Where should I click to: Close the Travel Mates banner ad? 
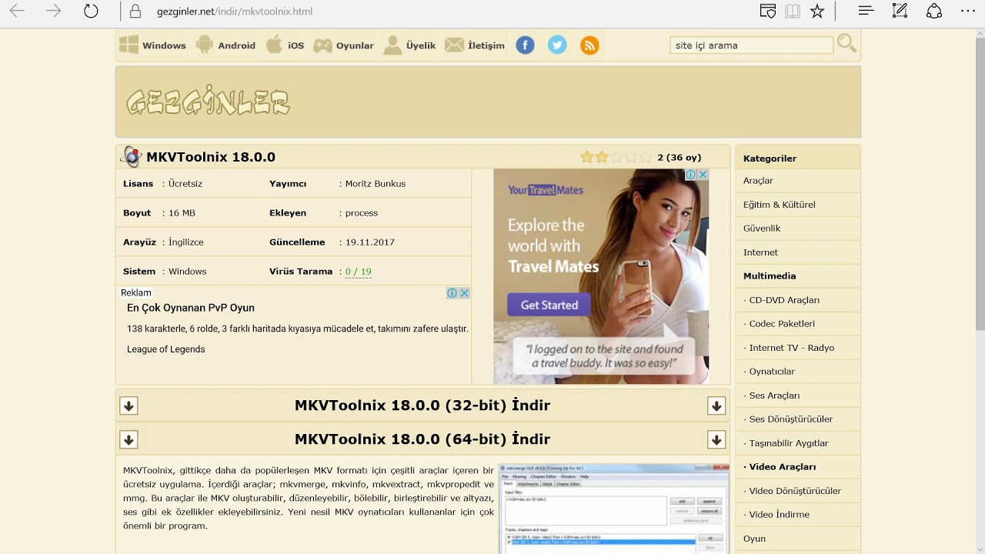coord(703,175)
